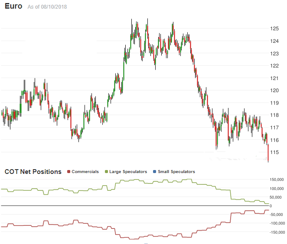Select the 125 price axis label
This screenshot has width=287, height=244.
[274, 29]
